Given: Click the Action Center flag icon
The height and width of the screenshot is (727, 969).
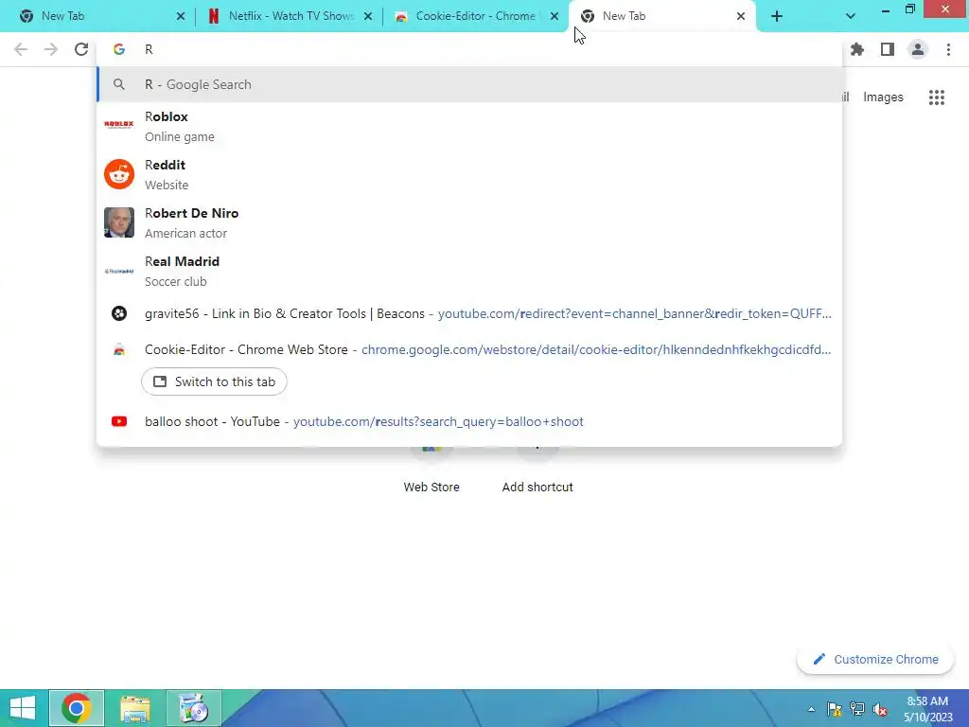Looking at the screenshot, I should pos(835,709).
